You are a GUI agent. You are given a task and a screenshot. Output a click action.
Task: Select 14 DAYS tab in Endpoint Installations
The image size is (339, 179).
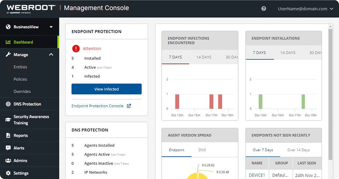[x=288, y=53]
